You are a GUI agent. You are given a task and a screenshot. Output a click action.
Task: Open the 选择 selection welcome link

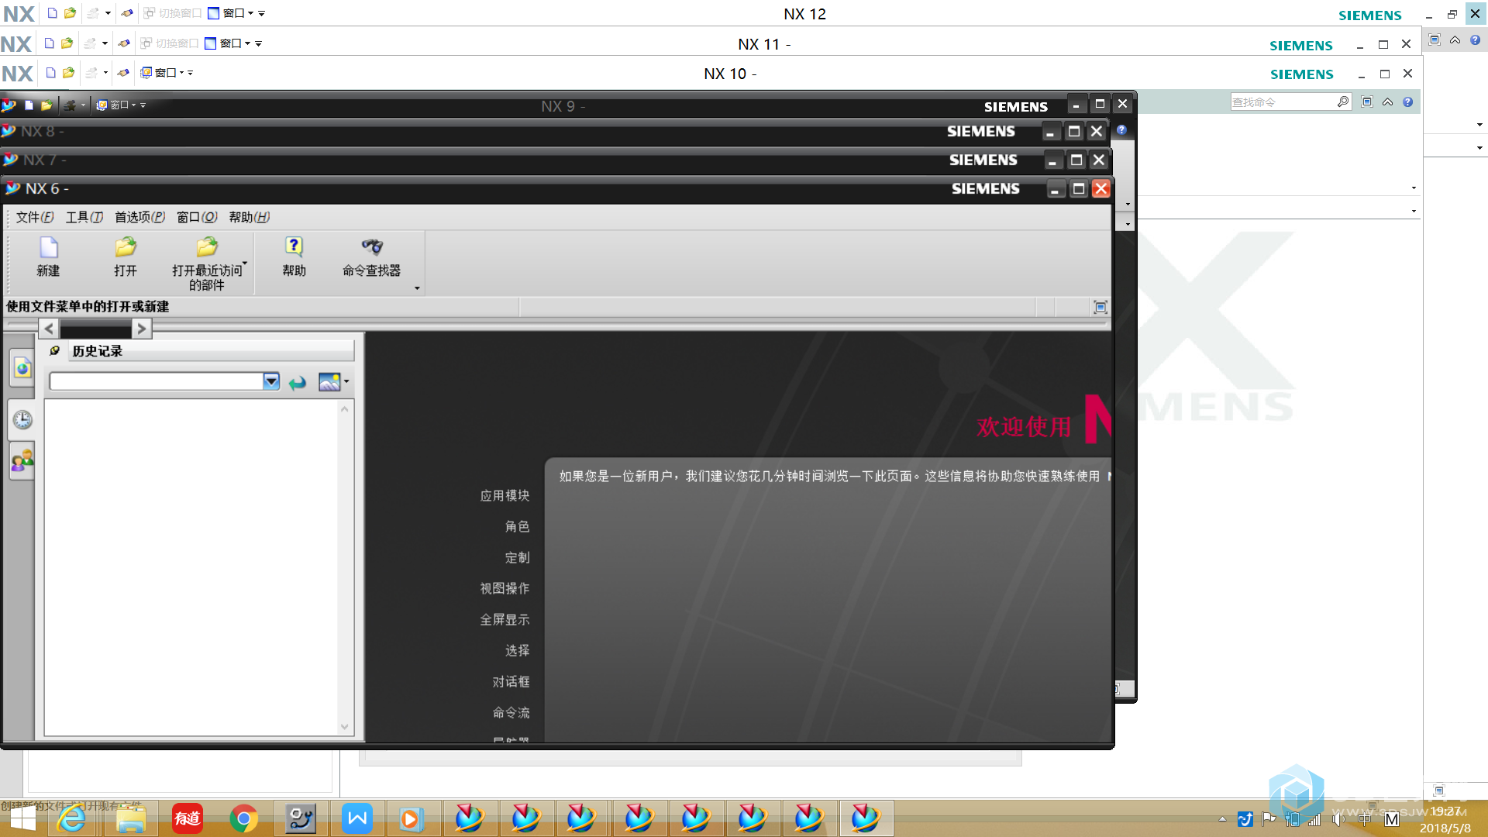coord(517,650)
